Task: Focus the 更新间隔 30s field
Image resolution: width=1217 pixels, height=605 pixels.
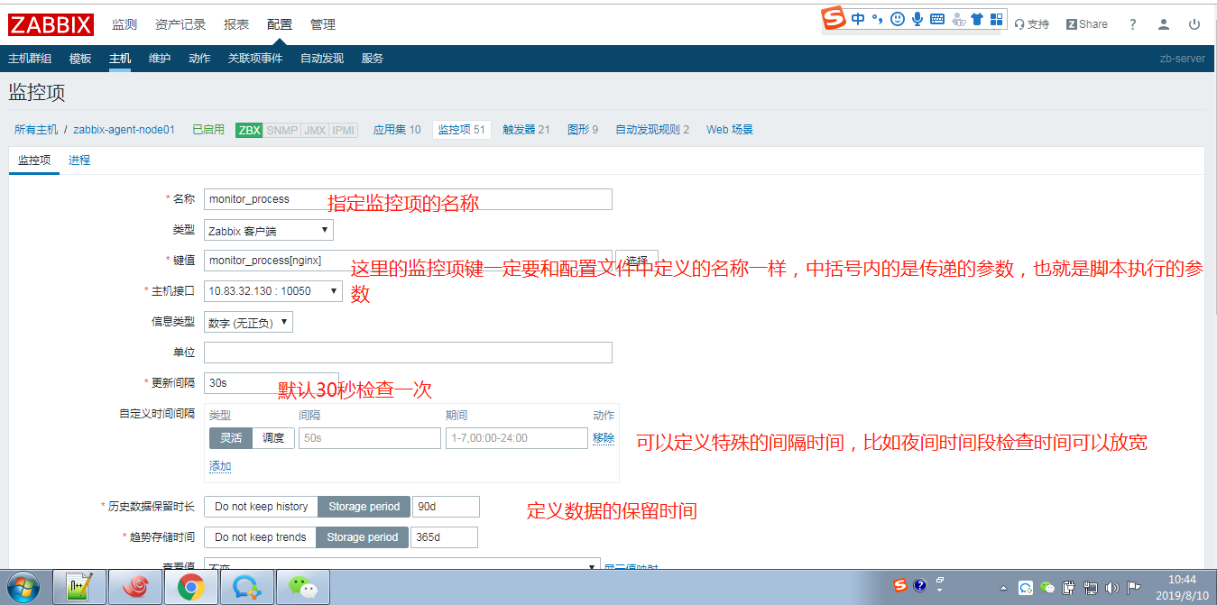Action: coord(272,383)
